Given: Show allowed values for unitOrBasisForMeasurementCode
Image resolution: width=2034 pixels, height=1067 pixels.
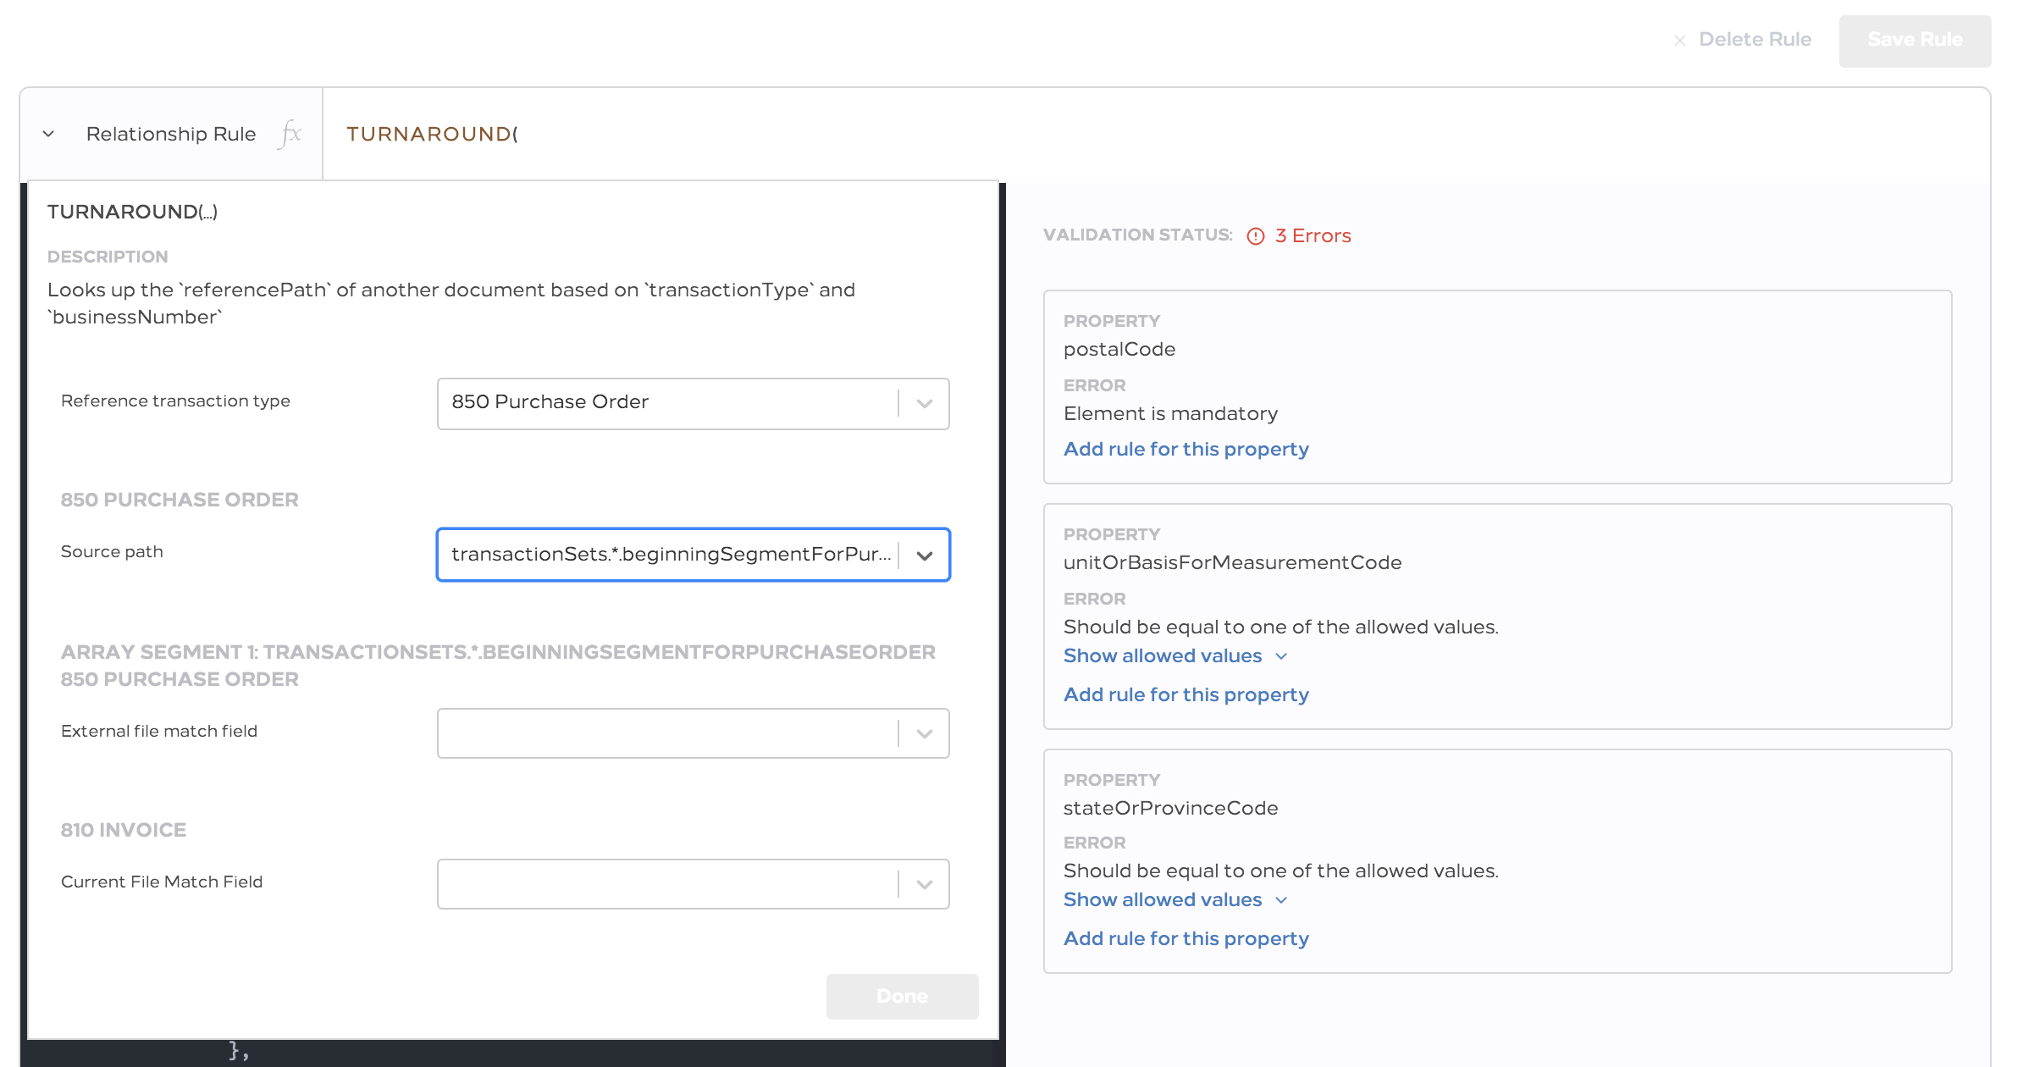Looking at the screenshot, I should point(1175,655).
